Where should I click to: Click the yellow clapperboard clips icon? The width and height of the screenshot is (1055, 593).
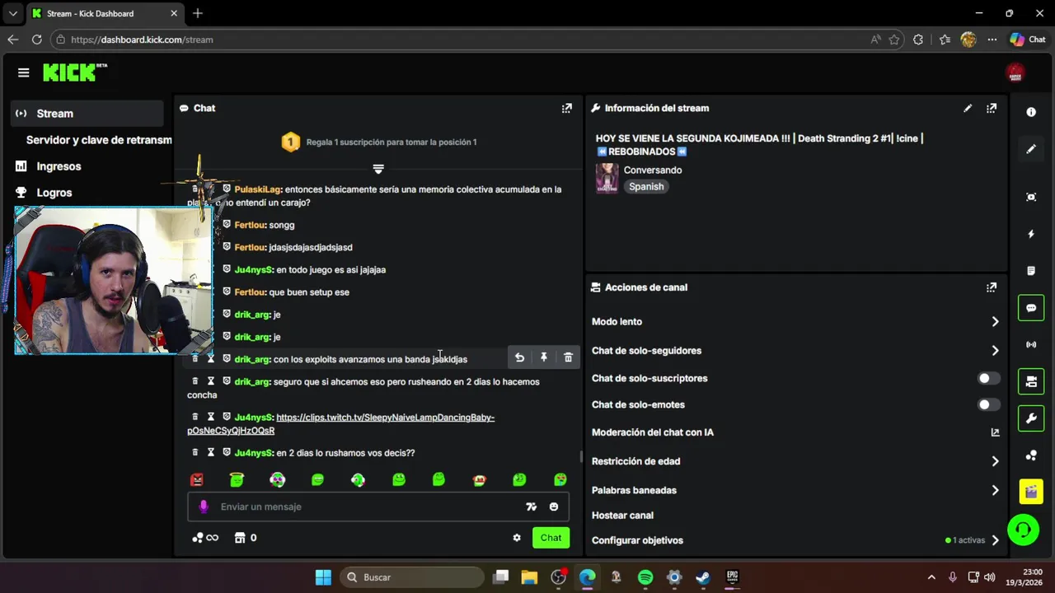pyautogui.click(x=1031, y=492)
